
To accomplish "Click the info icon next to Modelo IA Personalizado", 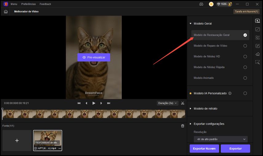I will click(x=230, y=93).
